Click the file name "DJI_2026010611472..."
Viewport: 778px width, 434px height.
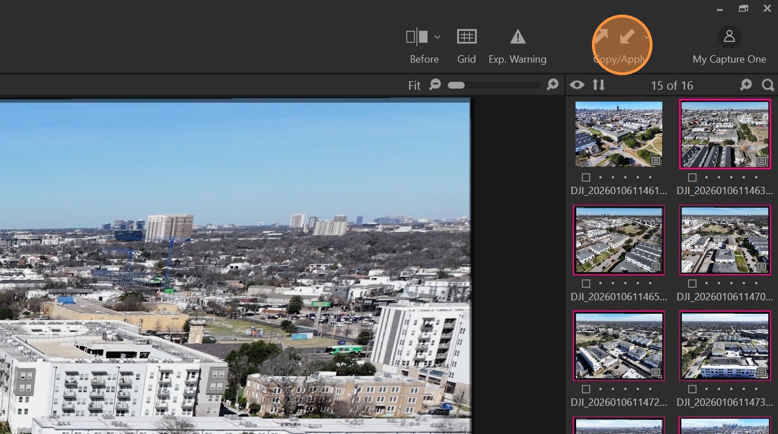619,402
